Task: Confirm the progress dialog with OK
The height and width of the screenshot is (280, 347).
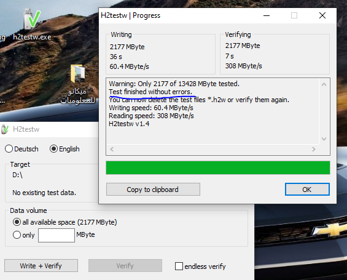Action: [x=307, y=190]
